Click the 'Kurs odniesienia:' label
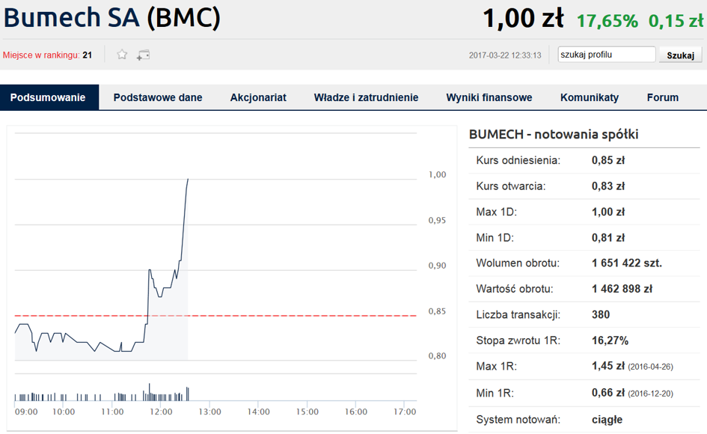 point(518,160)
